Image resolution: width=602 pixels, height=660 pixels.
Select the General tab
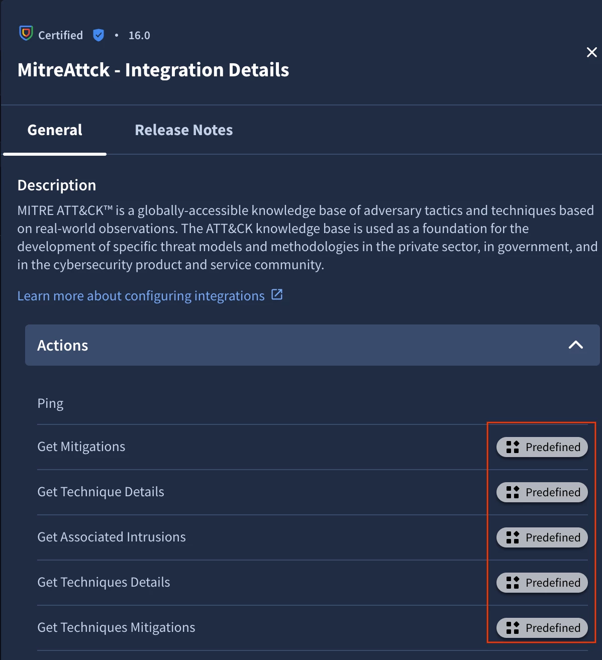click(55, 130)
